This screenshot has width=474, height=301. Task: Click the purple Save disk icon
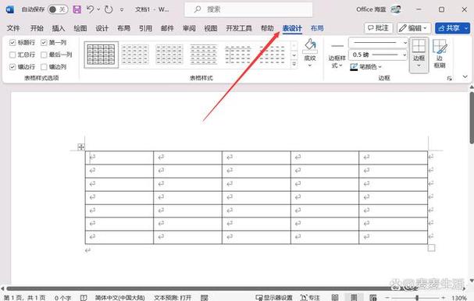[77, 9]
